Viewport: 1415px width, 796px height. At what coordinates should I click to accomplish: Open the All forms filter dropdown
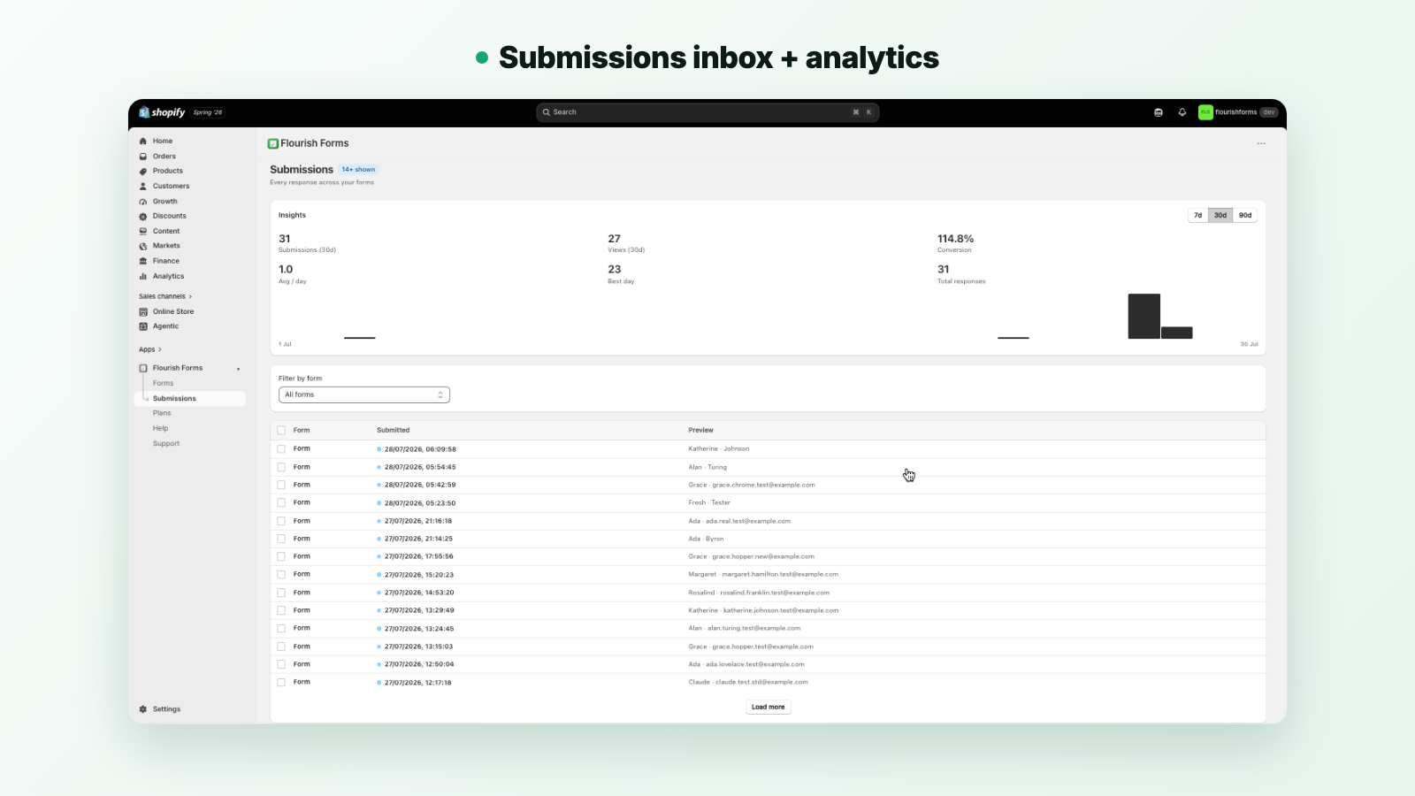point(364,394)
